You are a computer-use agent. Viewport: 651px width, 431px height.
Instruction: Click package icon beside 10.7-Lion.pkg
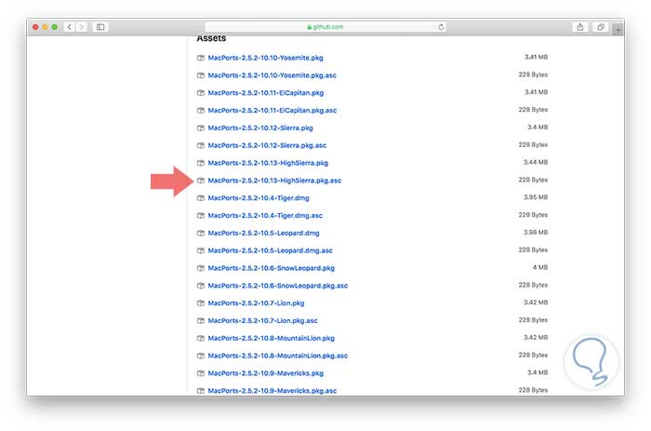[x=201, y=303]
